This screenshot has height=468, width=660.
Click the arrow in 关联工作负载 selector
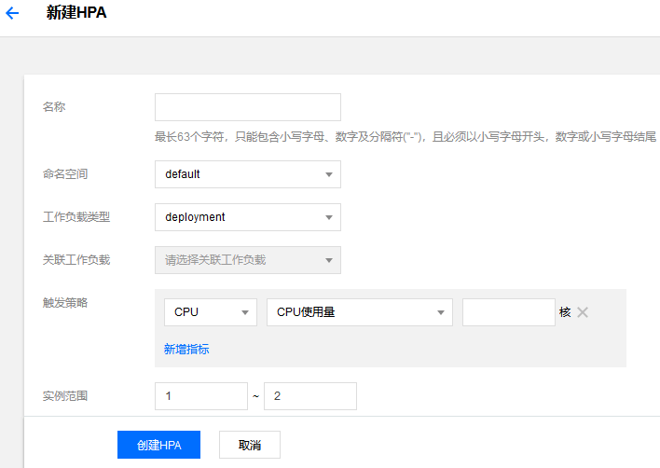pos(329,260)
